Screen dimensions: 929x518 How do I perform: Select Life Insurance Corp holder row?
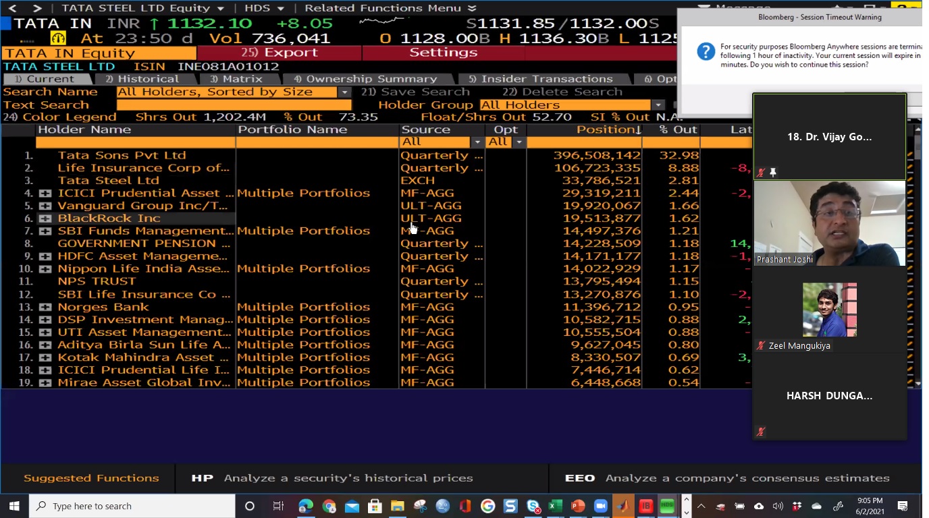[x=143, y=168]
